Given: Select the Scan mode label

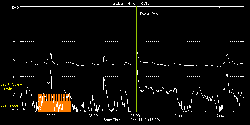Looking at the screenshot, I should pyautogui.click(x=9, y=105).
